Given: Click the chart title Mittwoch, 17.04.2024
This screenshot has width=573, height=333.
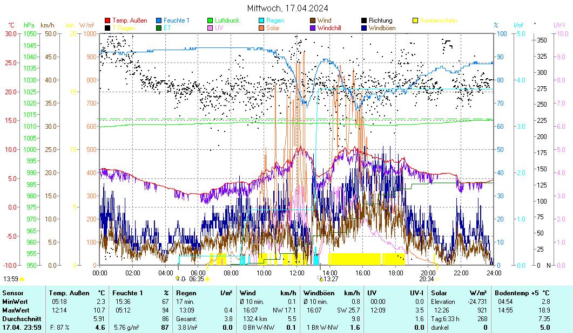Looking at the screenshot, I should (287, 8).
